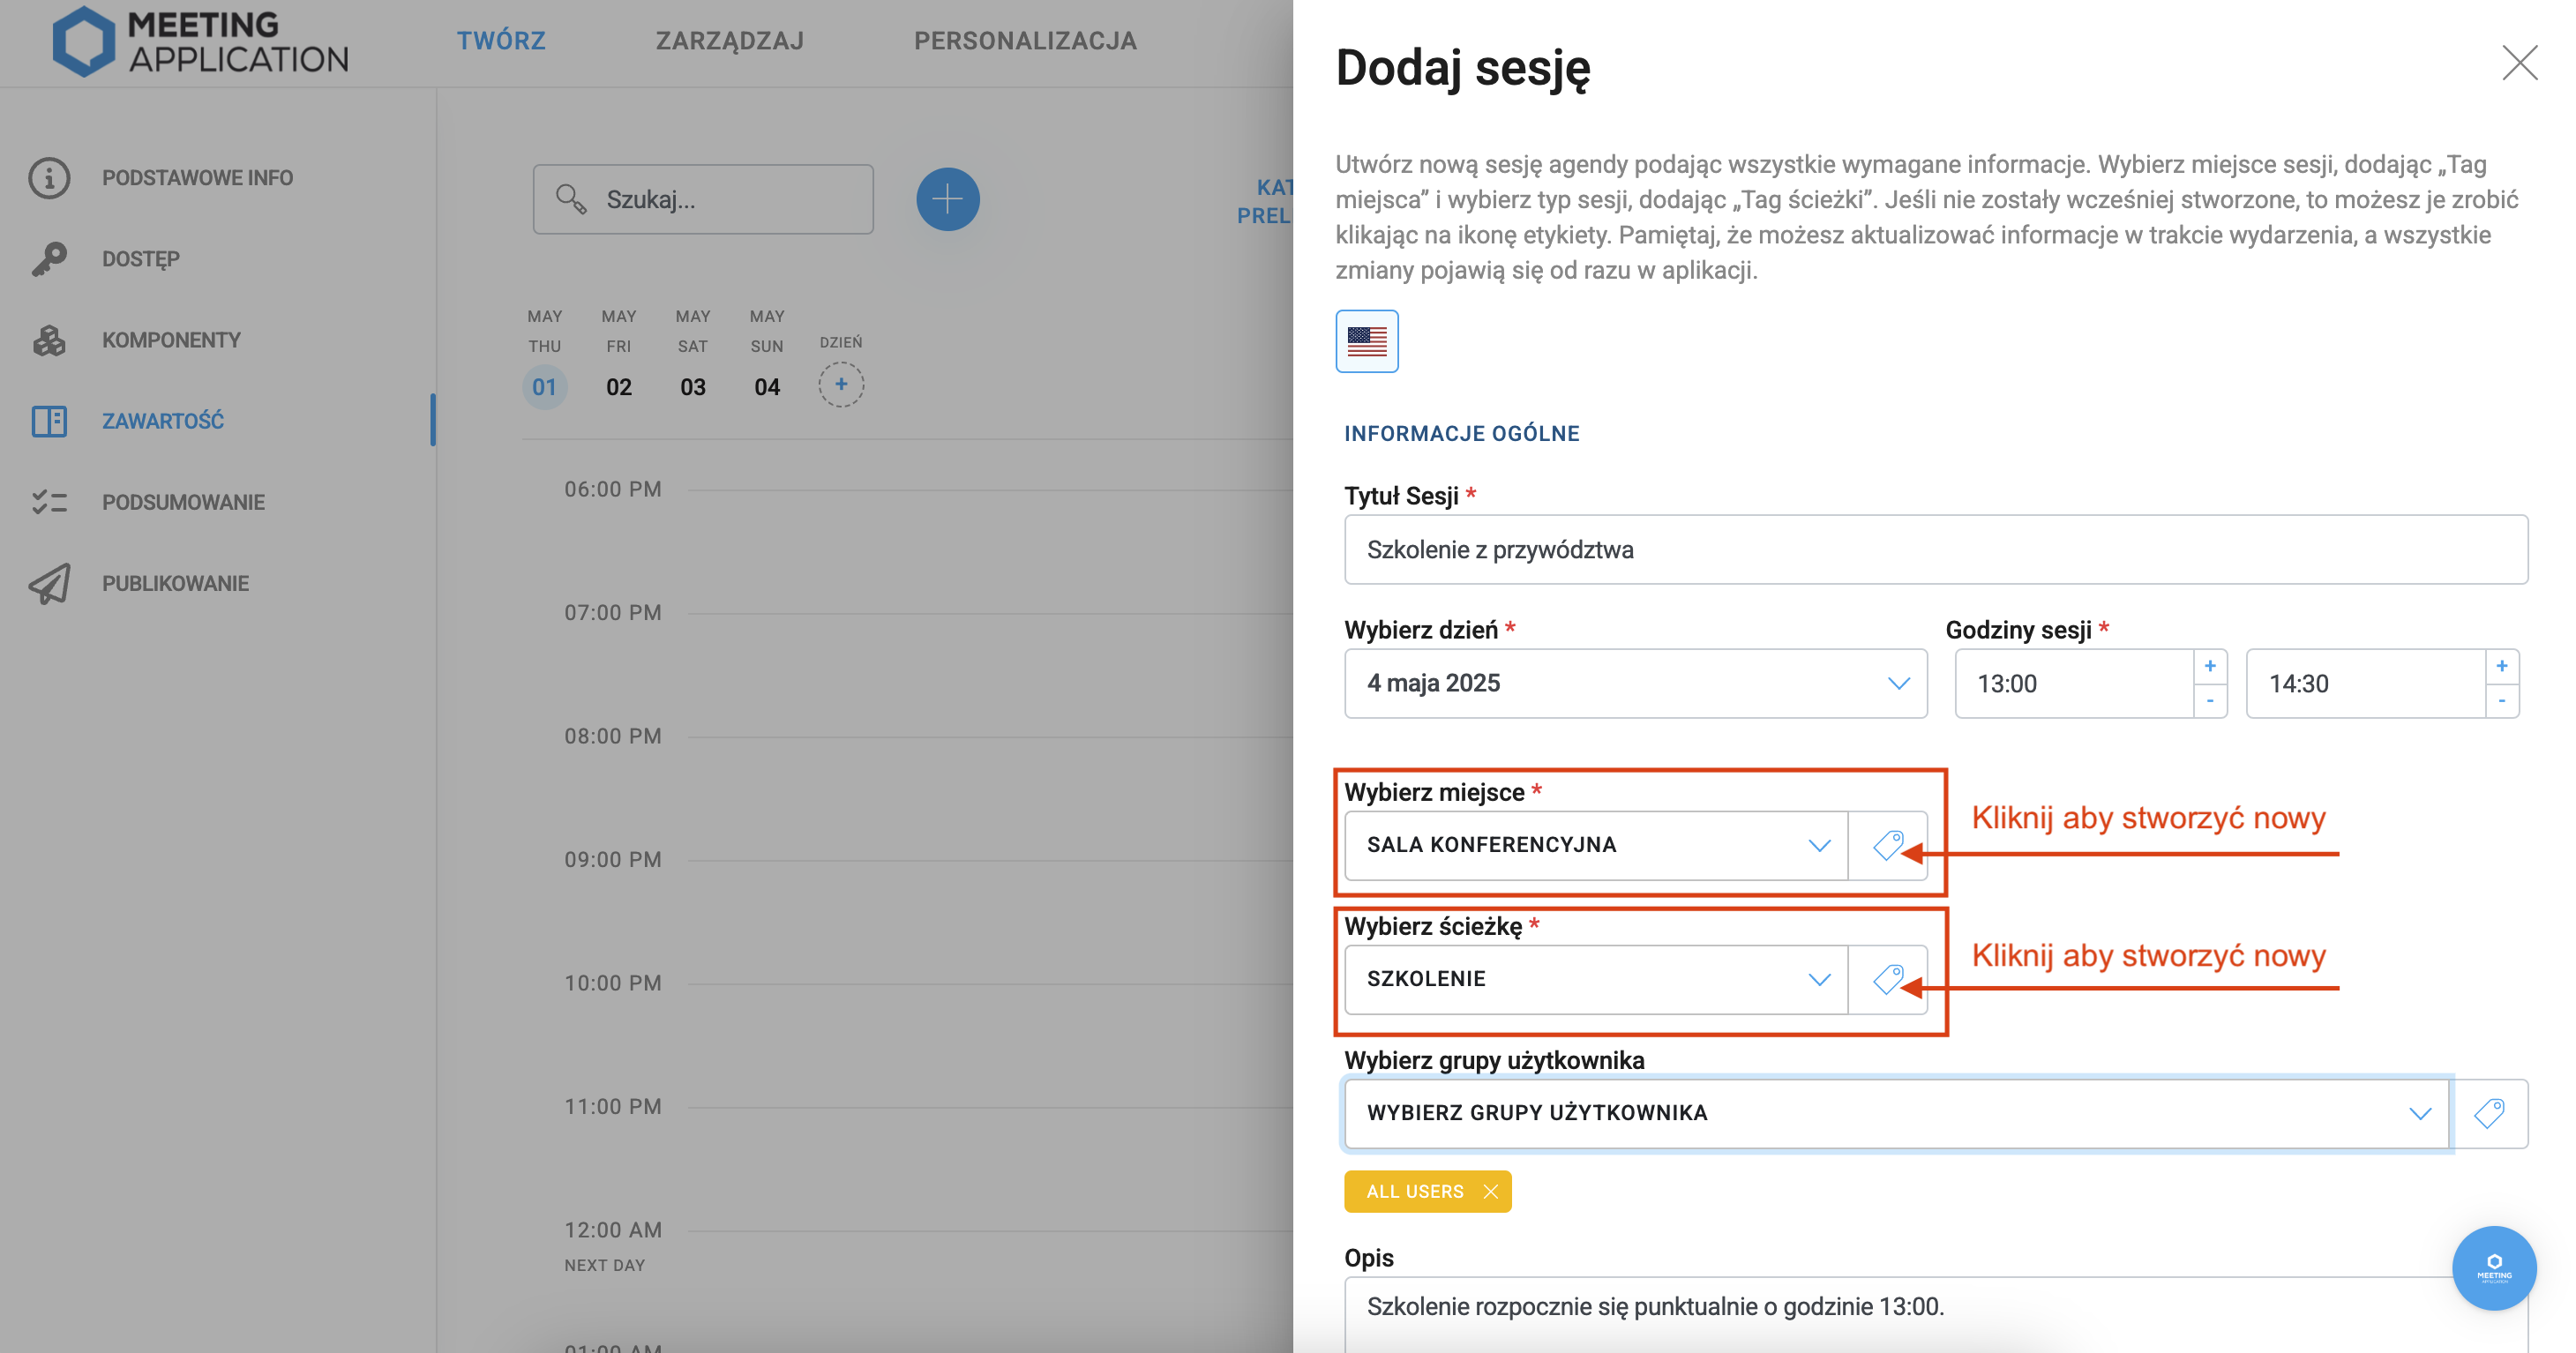Open the Podsumowanie checklist icon

[49, 502]
